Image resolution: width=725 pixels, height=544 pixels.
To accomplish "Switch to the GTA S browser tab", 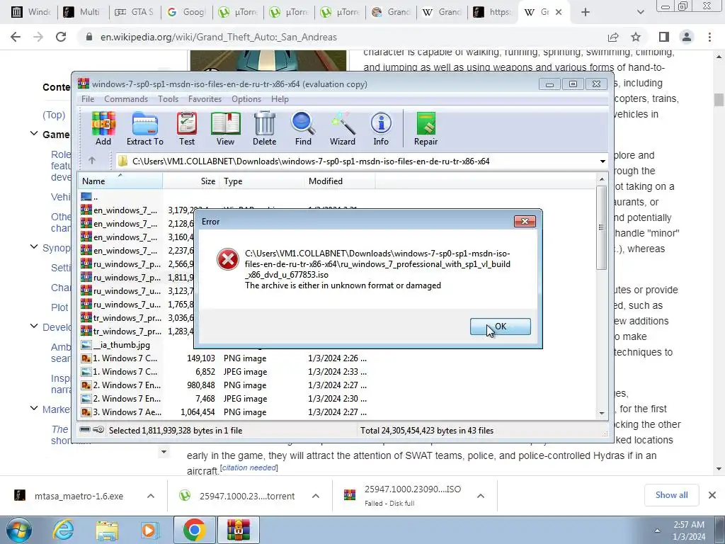I will click(x=135, y=12).
